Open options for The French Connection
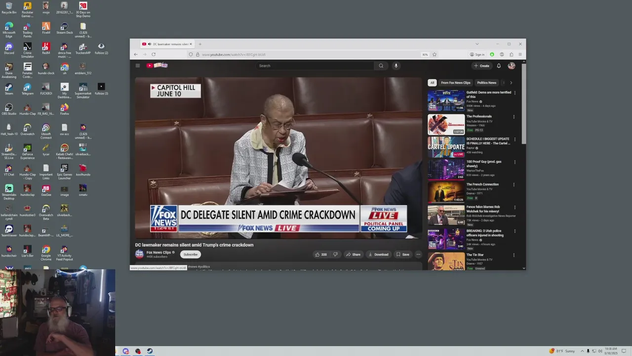Image resolution: width=632 pixels, height=356 pixels. (x=514, y=185)
